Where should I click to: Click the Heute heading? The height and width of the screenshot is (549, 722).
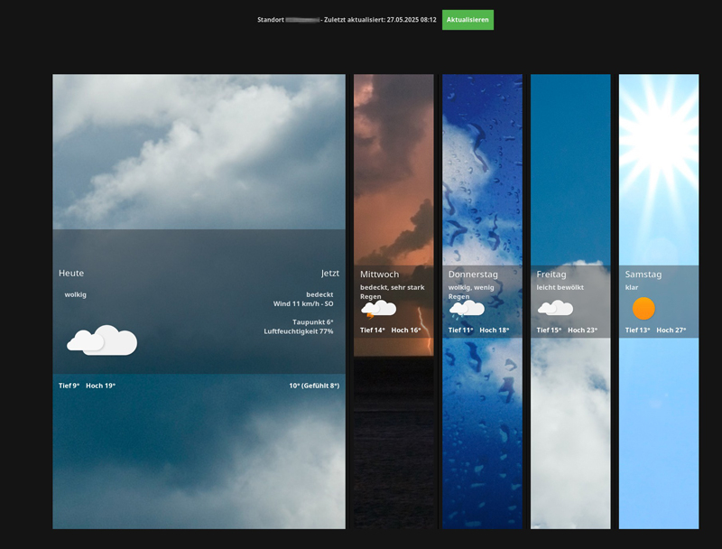pyautogui.click(x=71, y=273)
